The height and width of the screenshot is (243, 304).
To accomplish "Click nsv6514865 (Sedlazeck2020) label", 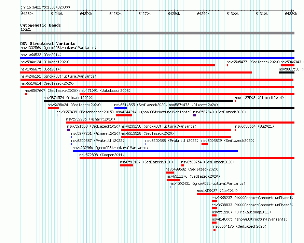I will point(141,105).
